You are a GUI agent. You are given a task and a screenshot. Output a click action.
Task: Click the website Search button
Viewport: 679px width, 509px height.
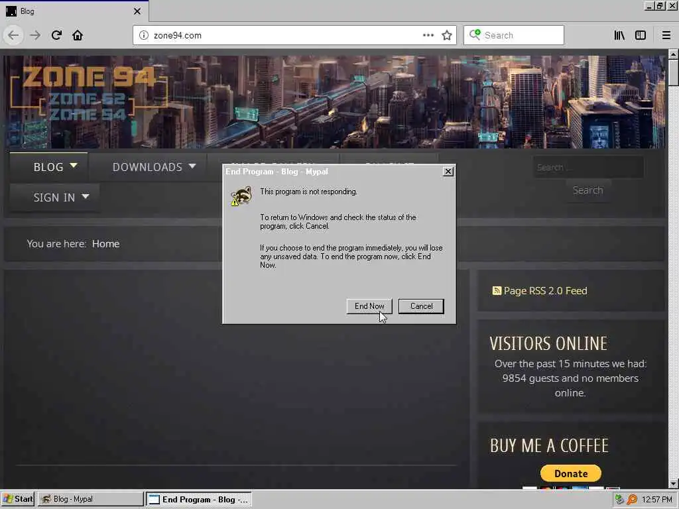click(x=588, y=190)
